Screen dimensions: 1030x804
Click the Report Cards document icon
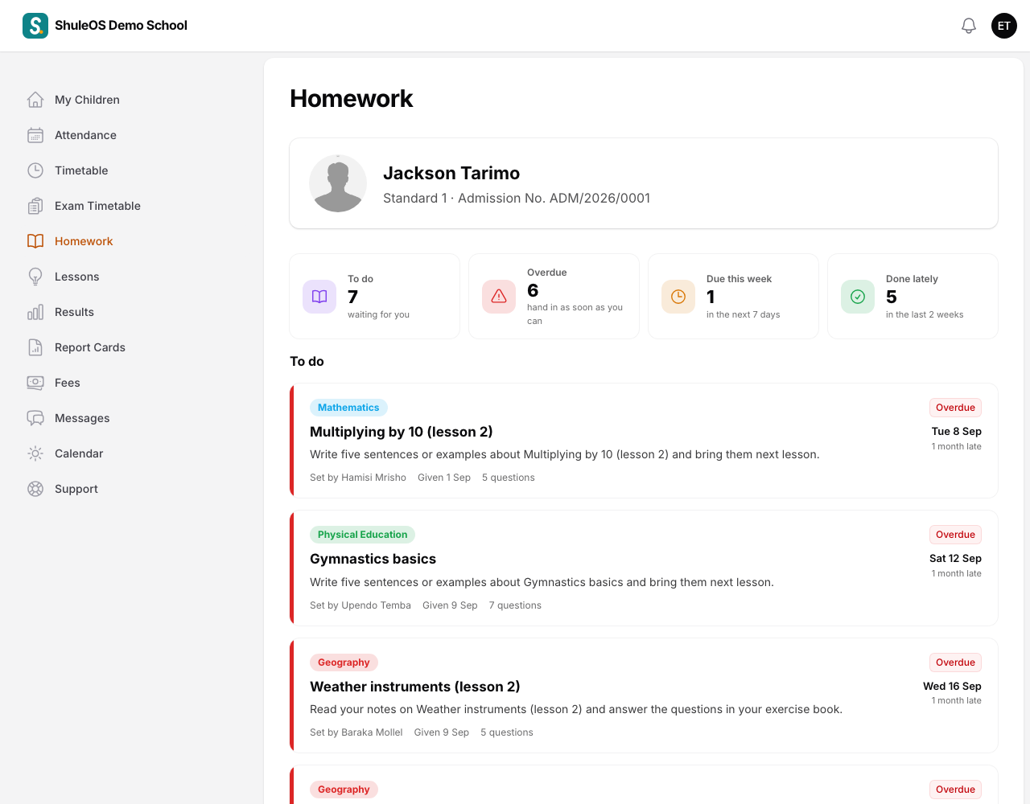35,347
